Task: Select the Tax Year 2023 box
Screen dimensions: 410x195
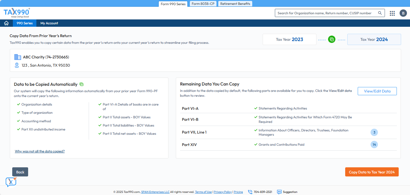Action: (x=290, y=39)
